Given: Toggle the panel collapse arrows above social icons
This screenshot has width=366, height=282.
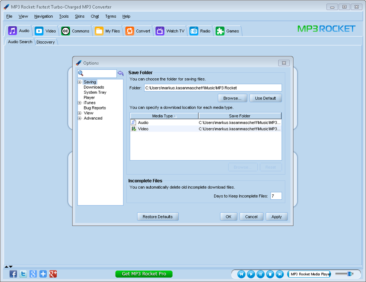Looking at the screenshot, I should click(x=9, y=267).
